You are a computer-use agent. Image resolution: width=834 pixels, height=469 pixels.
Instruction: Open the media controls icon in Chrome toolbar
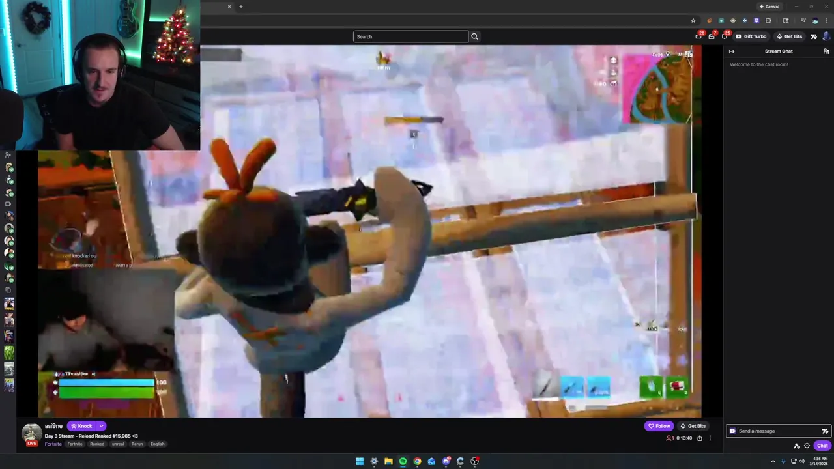point(803,21)
